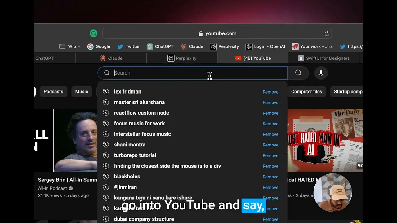Open the Wip bookmarks folder
397x223 pixels.
pyautogui.click(x=70, y=46)
